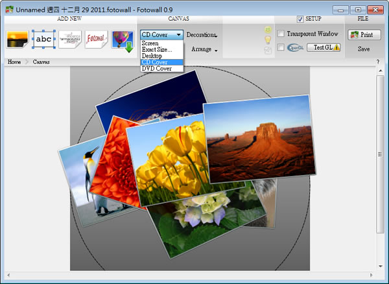The height and width of the screenshot is (284, 389).
Task: Click the faded picture icon below the light bulb
Action: tap(268, 51)
